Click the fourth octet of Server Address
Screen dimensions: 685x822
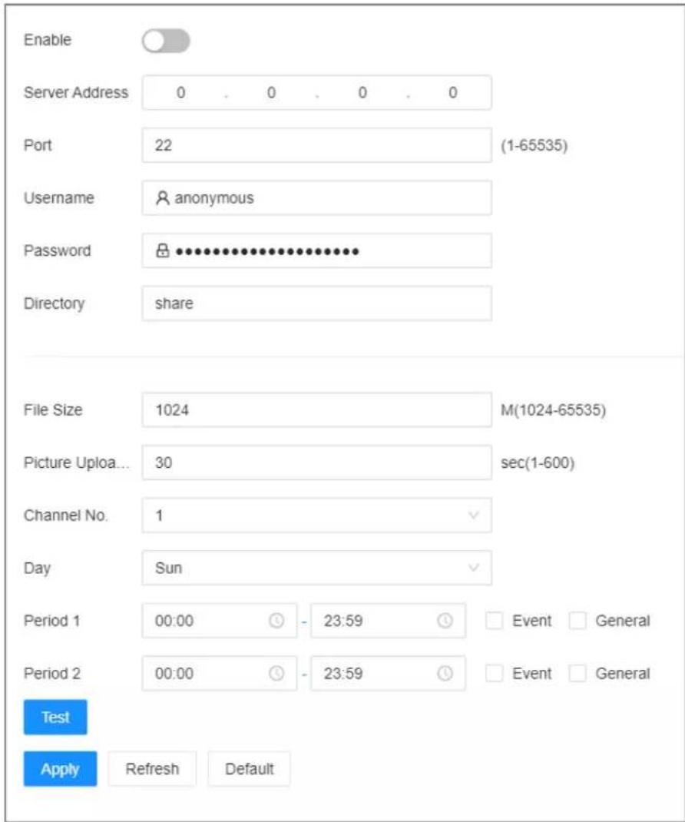pos(453,93)
